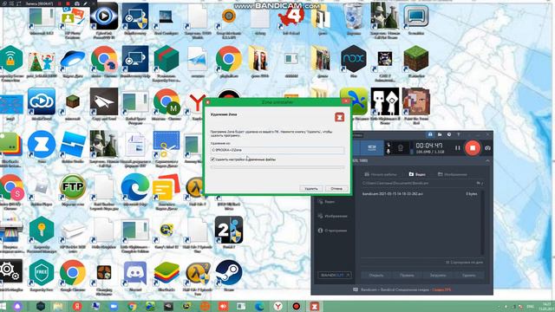Open the Minecraft grass block desktop icon
This screenshot has width=555, height=312.
click(x=416, y=59)
